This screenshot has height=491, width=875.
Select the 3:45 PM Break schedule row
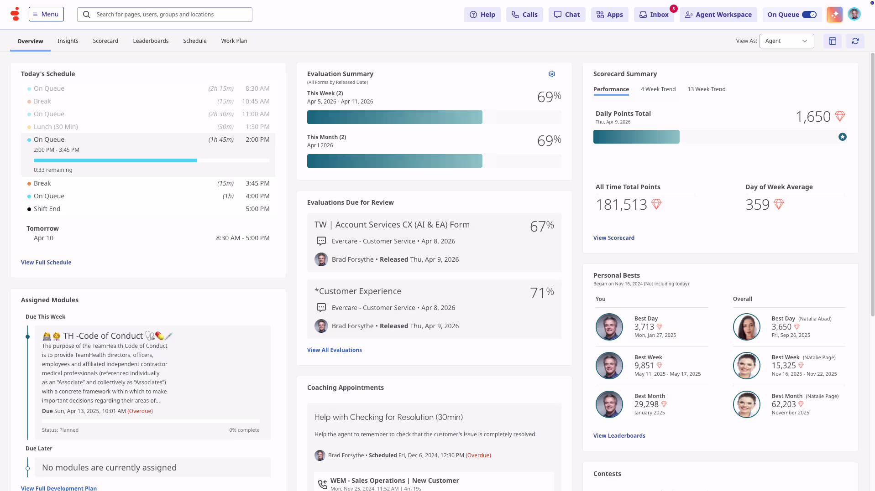coord(148,183)
